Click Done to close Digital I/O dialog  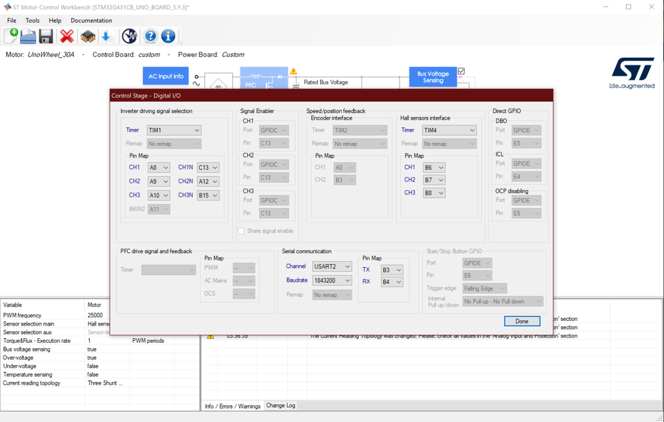point(522,321)
